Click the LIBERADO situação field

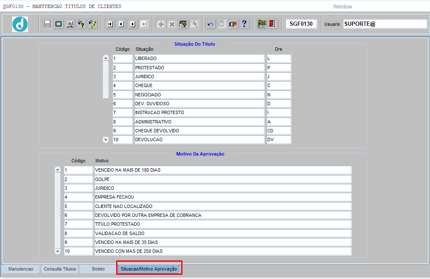[199, 58]
